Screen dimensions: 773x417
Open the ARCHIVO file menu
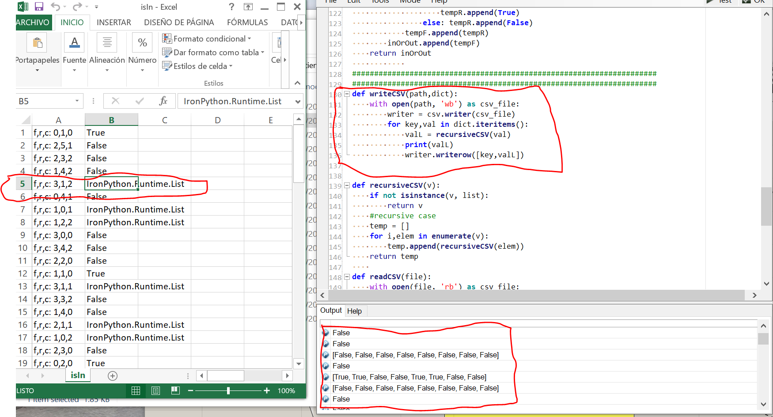(33, 23)
